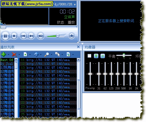Select the 'DJ跳舞曲' playlist
Image resolution: width=146 pixels, height=122 pixels.
pyautogui.click(x=7, y=68)
